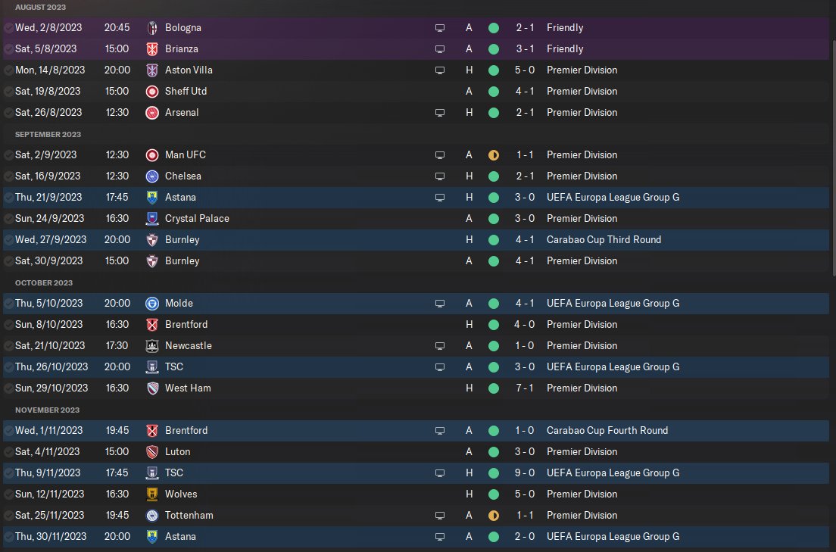Toggle the checkmark beside Sat 26/8/2023 fixture
Screen dimensions: 836x552
click(x=8, y=112)
